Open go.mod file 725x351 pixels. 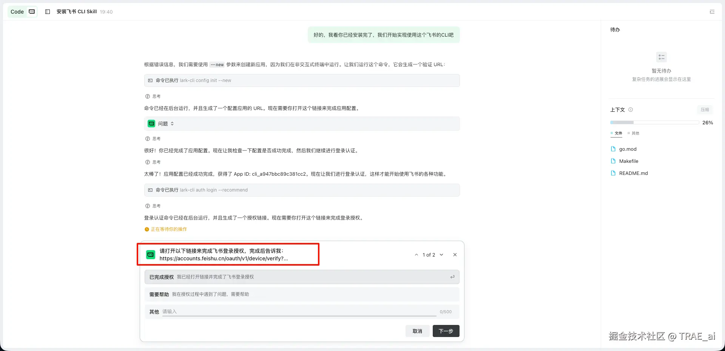click(x=628, y=149)
